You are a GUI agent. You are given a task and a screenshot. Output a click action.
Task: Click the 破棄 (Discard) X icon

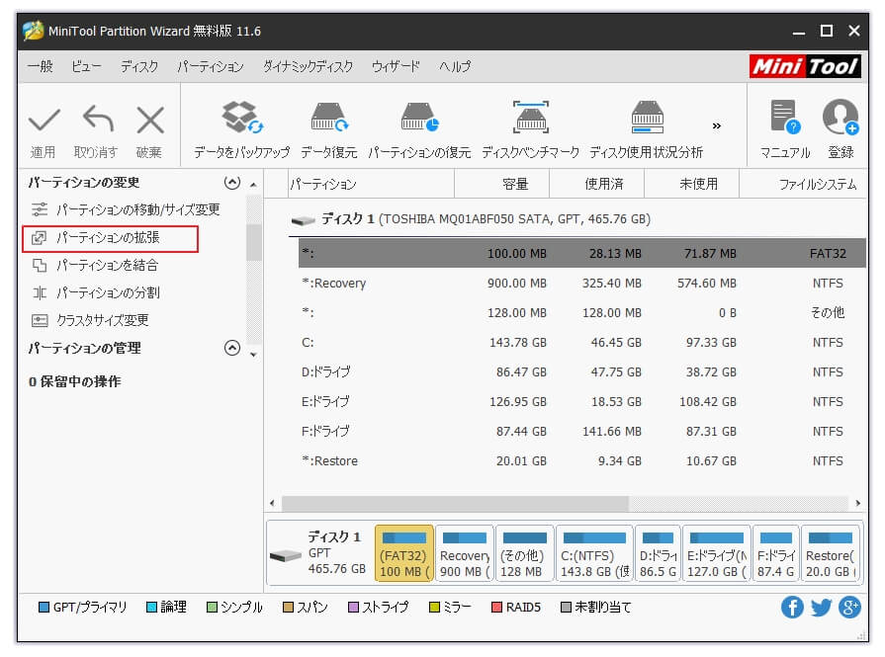pyautogui.click(x=150, y=120)
